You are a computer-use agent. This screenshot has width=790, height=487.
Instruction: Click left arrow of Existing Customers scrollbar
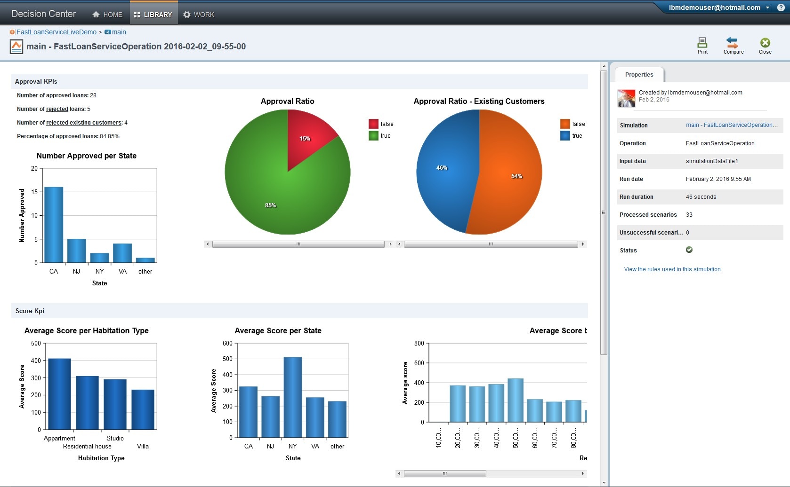(399, 244)
